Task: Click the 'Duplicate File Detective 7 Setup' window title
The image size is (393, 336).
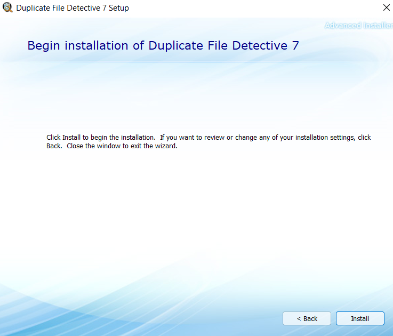Action: [x=73, y=8]
